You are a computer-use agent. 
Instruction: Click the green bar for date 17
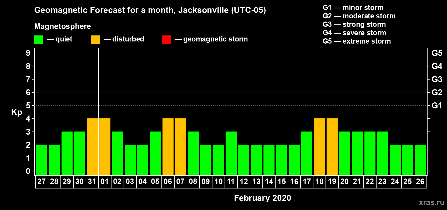tap(307, 153)
